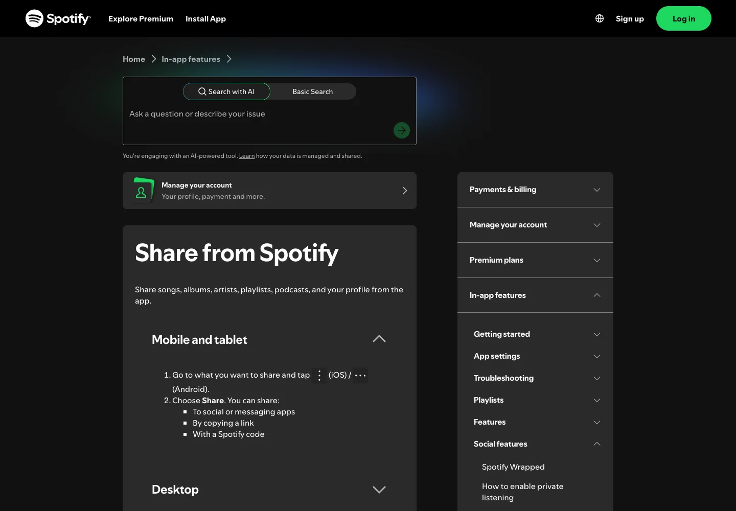Collapse Mobile and tablet section
The height and width of the screenshot is (511, 736).
pyautogui.click(x=269, y=340)
